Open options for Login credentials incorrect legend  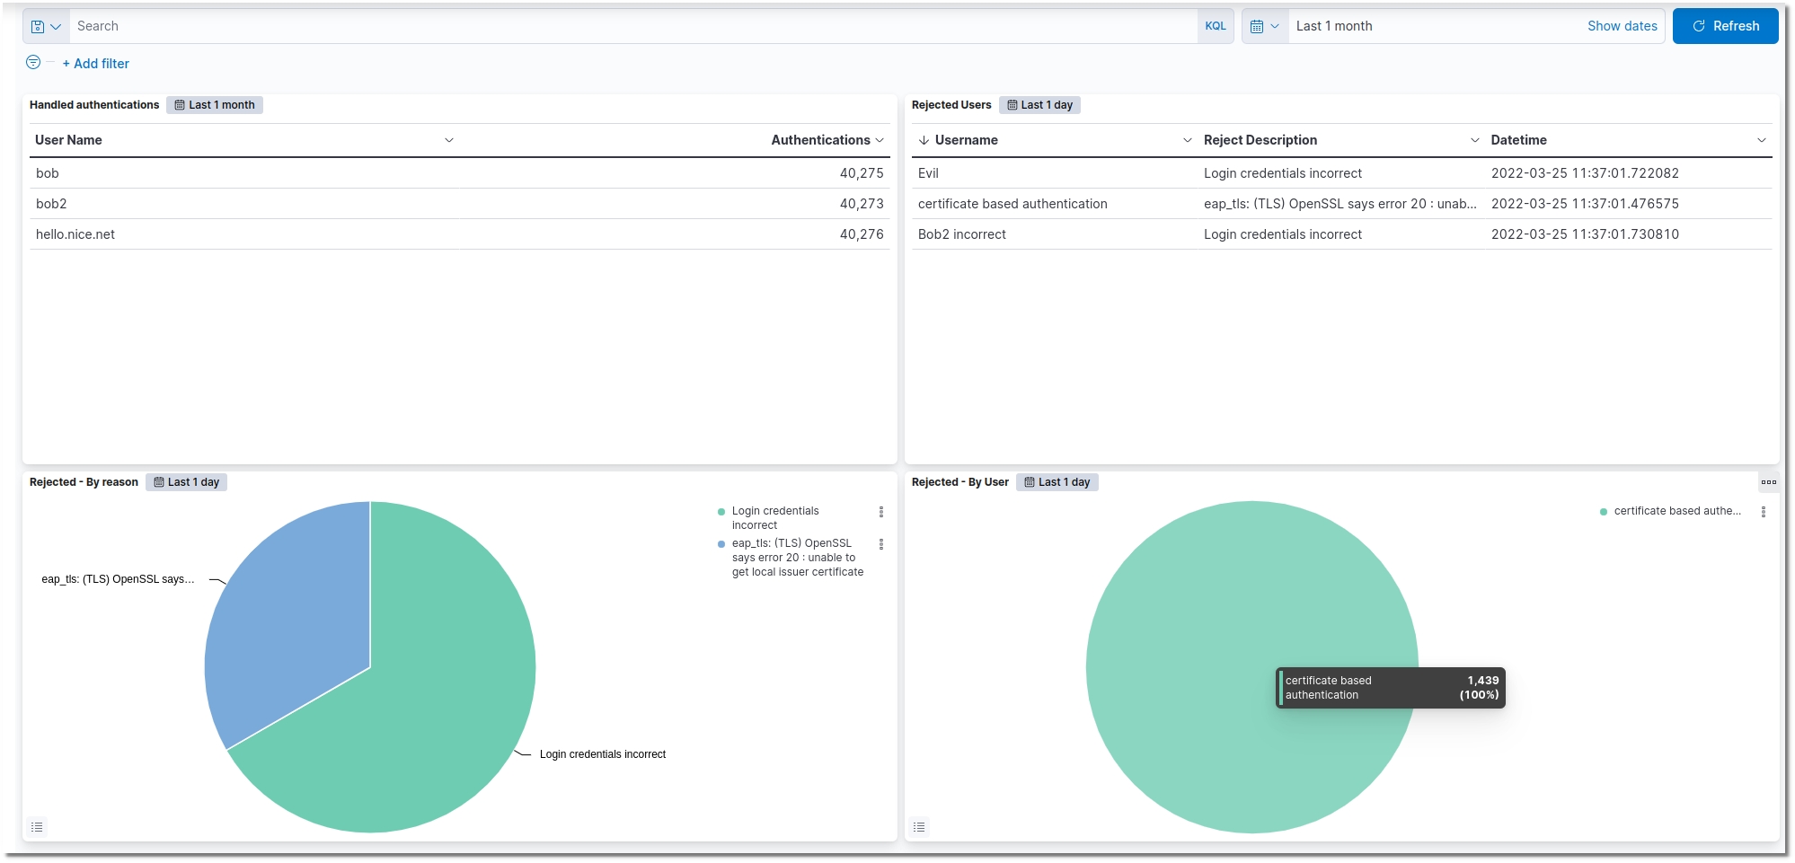pos(880,512)
